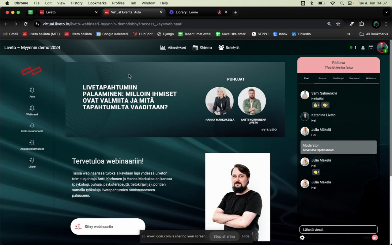The height and width of the screenshot is (245, 392).
Task: Open the user profile avatar menu
Action: point(382,47)
